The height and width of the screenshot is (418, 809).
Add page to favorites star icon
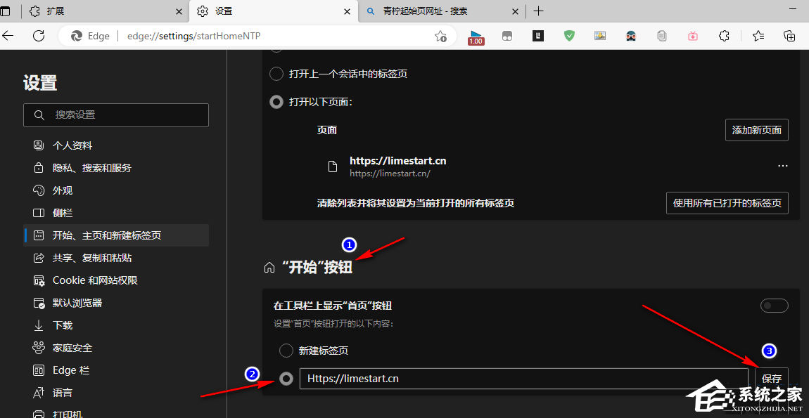click(x=440, y=36)
